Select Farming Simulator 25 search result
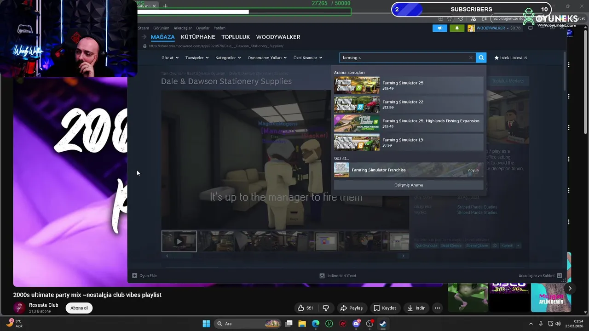 (409, 86)
